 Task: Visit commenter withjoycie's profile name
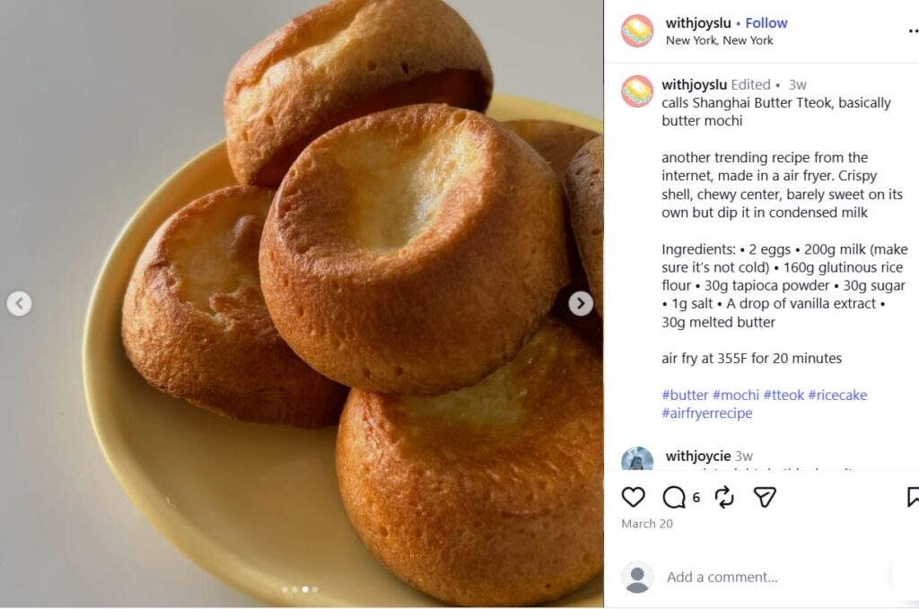[x=698, y=457]
